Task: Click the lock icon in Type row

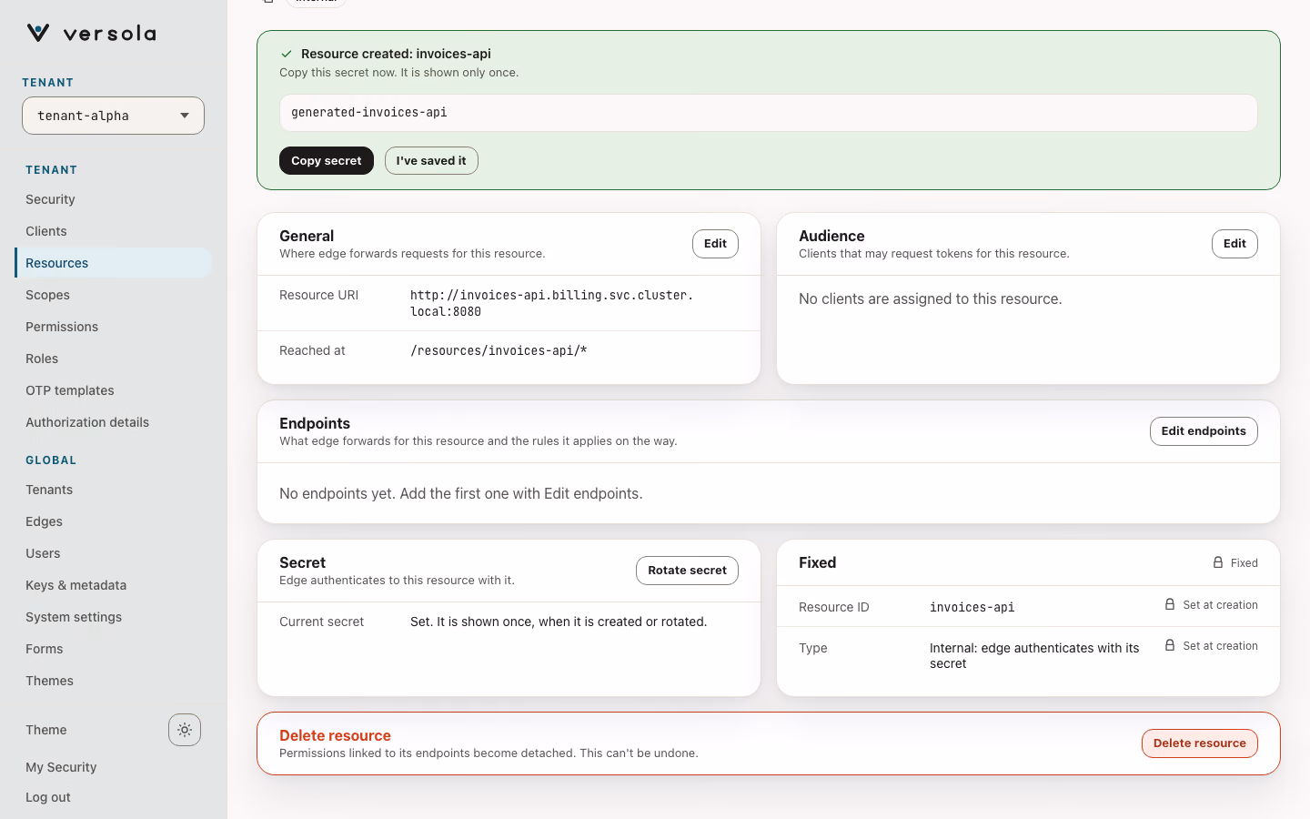Action: (1170, 645)
